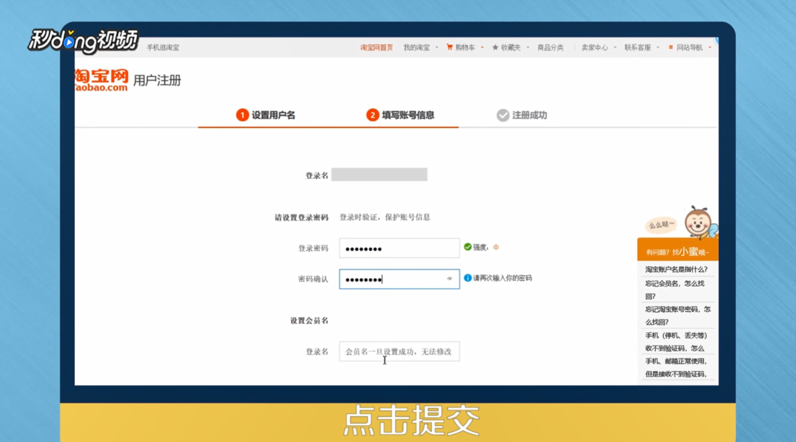
Task: Click the shopping cart icon
Action: (x=450, y=47)
